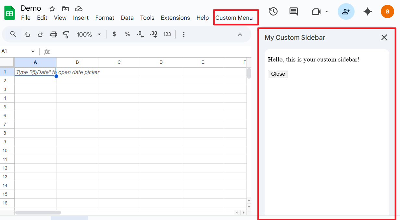Open the video call dropdown arrow

coord(327,12)
